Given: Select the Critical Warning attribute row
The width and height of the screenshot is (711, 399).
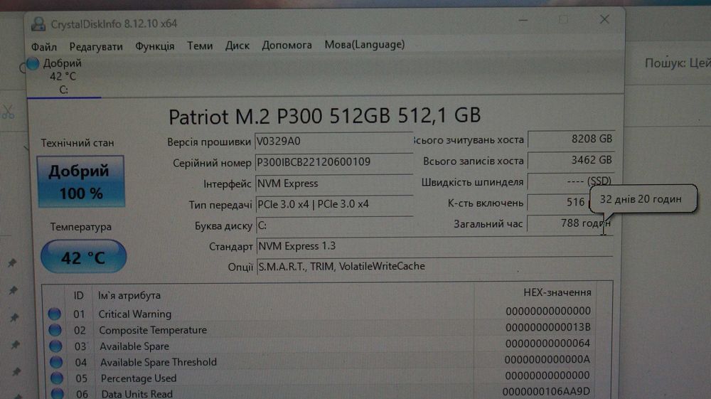Looking at the screenshot, I should pos(320,313).
